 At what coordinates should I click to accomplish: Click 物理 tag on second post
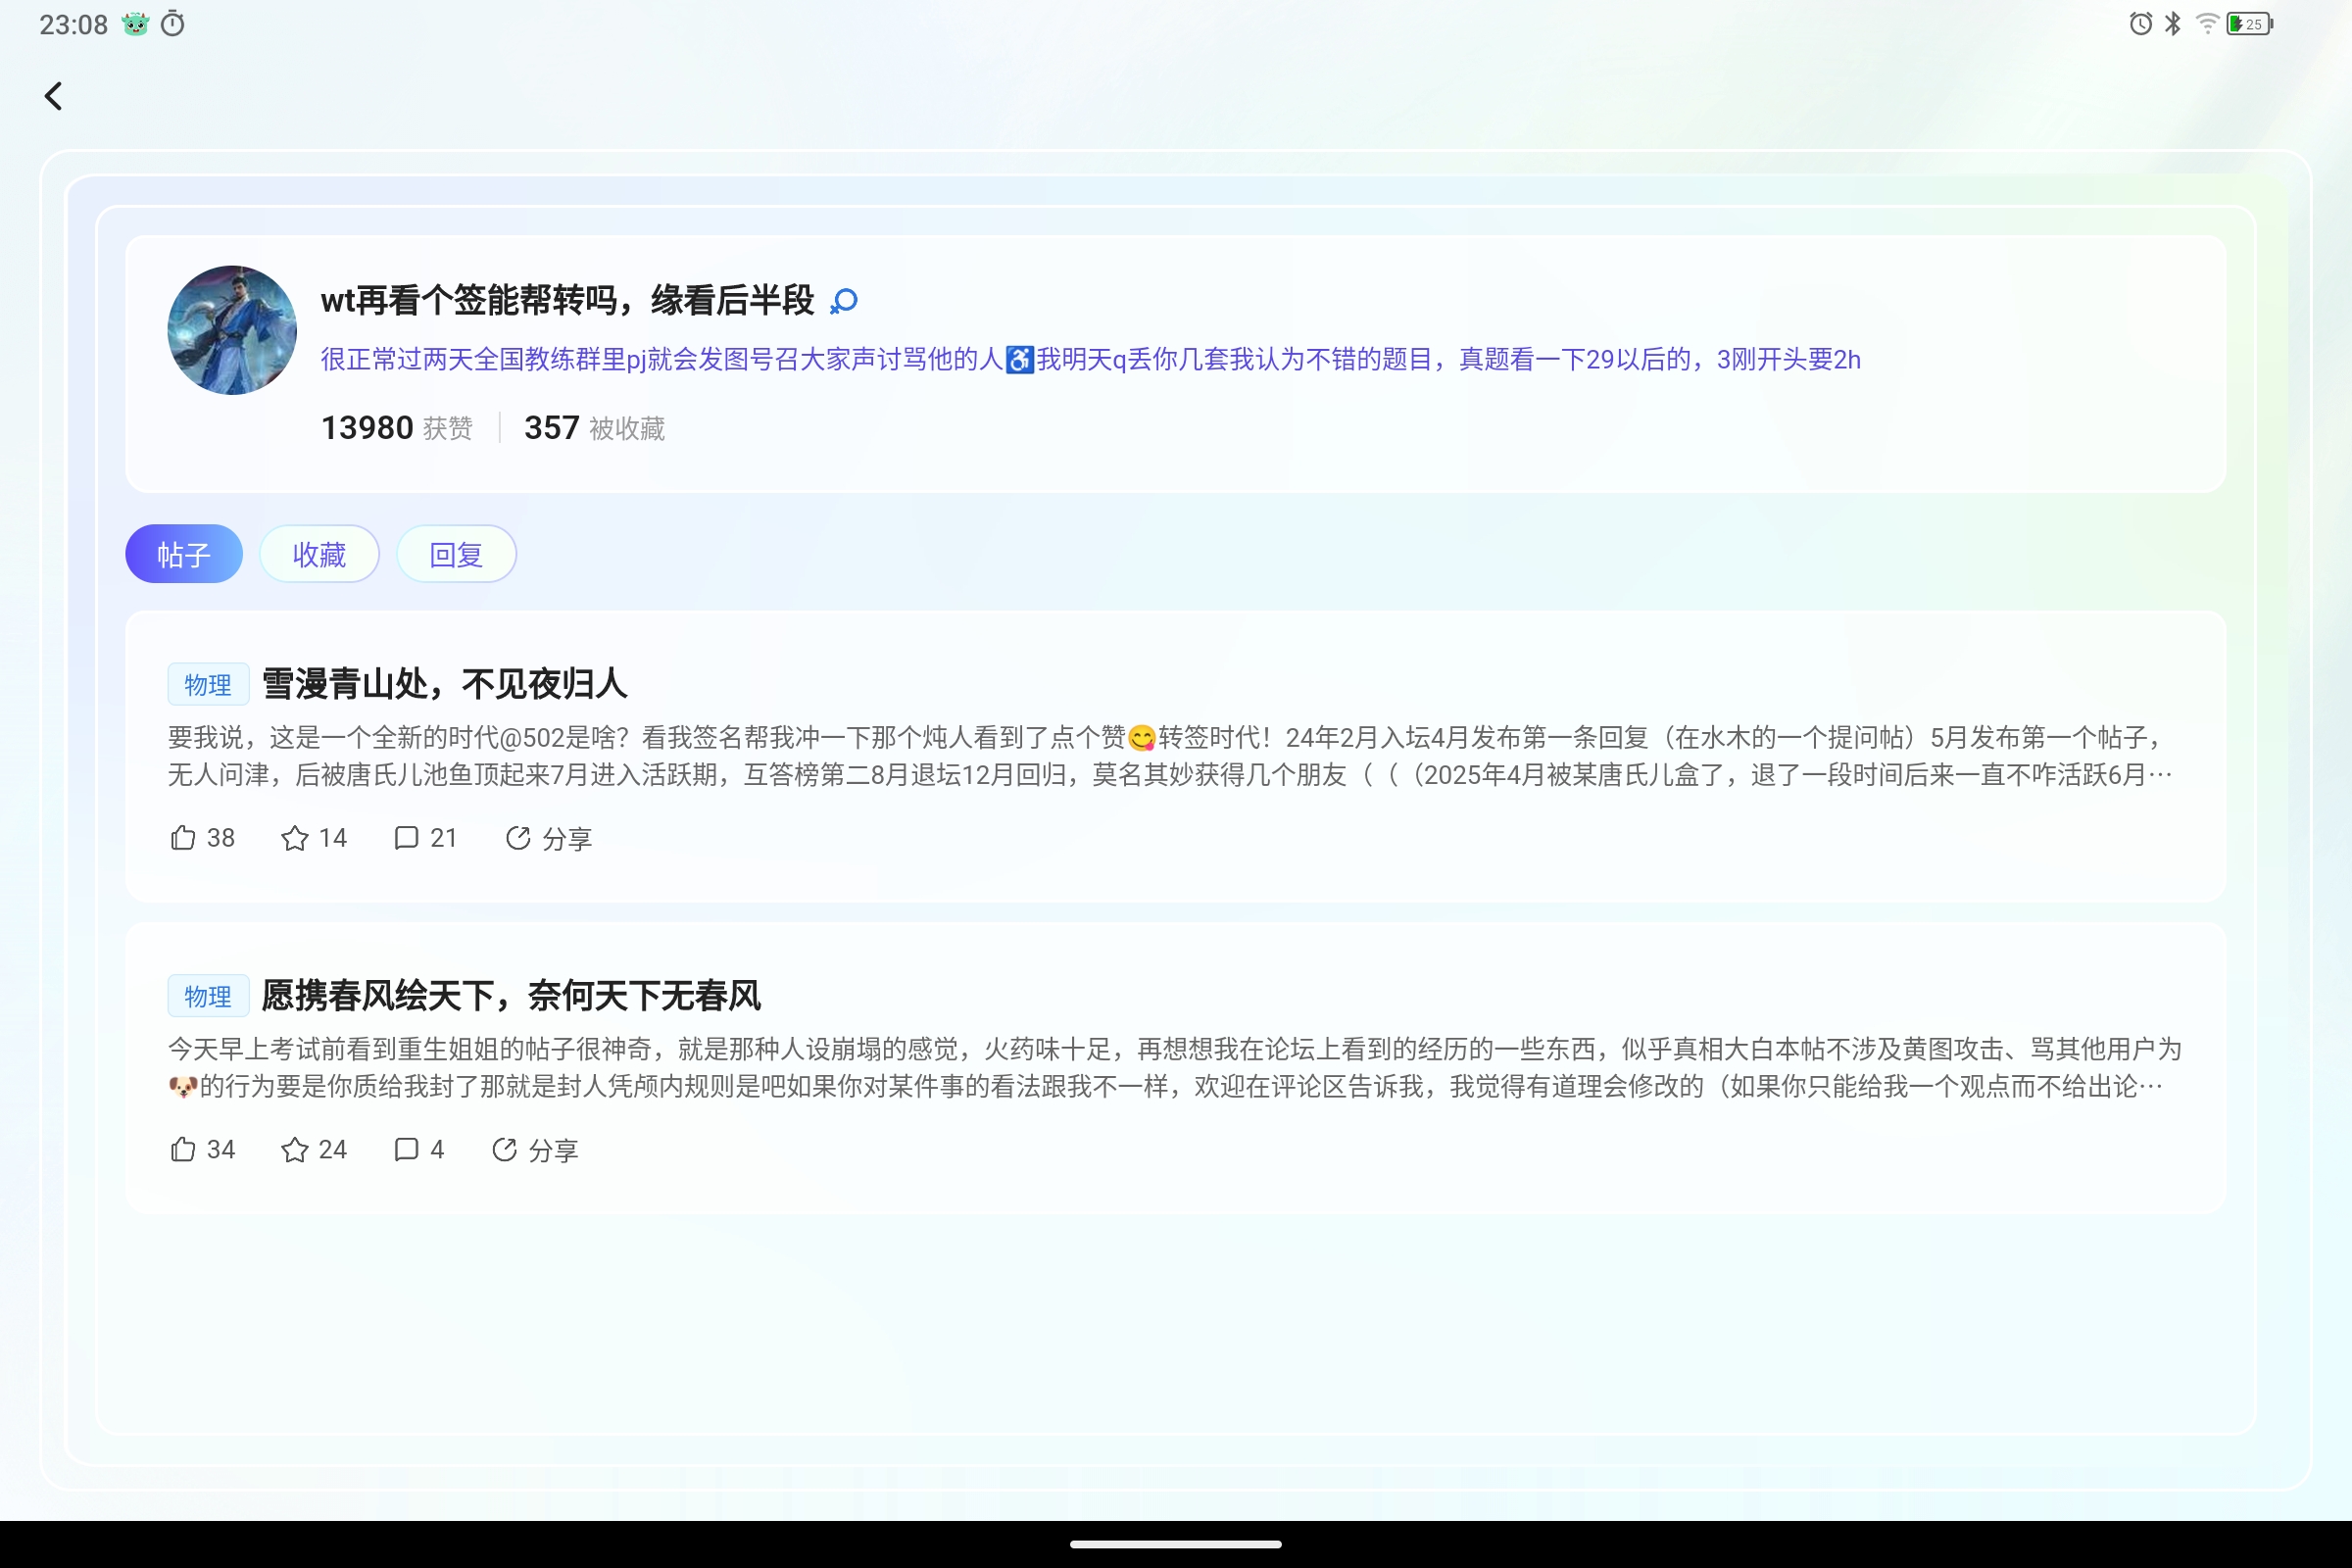pyautogui.click(x=207, y=997)
